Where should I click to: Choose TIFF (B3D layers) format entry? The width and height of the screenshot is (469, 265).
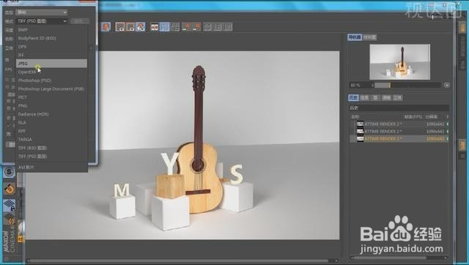tap(51, 148)
